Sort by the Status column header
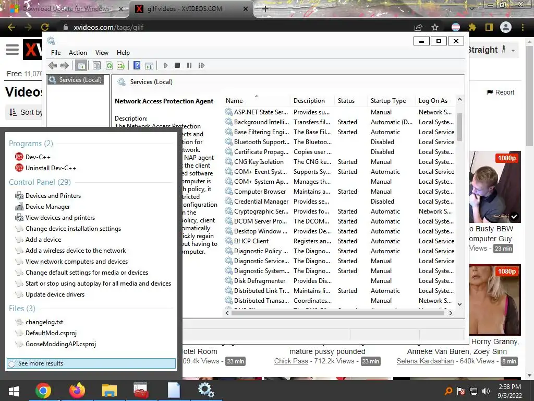Viewport: 534px width, 401px height. pos(351,101)
